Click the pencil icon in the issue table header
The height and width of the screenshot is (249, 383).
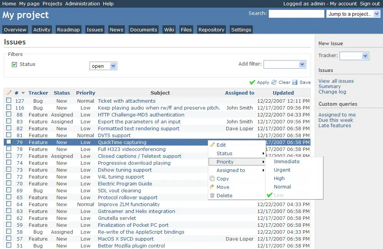(9, 93)
